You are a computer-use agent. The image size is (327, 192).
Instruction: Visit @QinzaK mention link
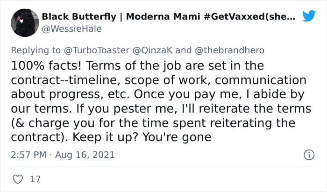point(152,50)
